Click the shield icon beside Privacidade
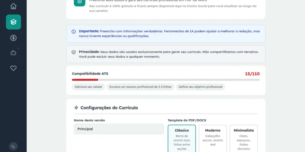Viewport: 305px width, 152px height. [x=74, y=52]
